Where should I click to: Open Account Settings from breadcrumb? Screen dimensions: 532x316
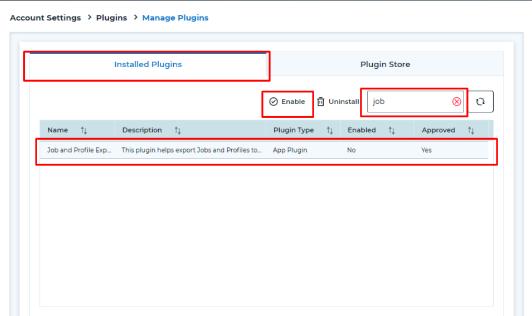pyautogui.click(x=45, y=18)
